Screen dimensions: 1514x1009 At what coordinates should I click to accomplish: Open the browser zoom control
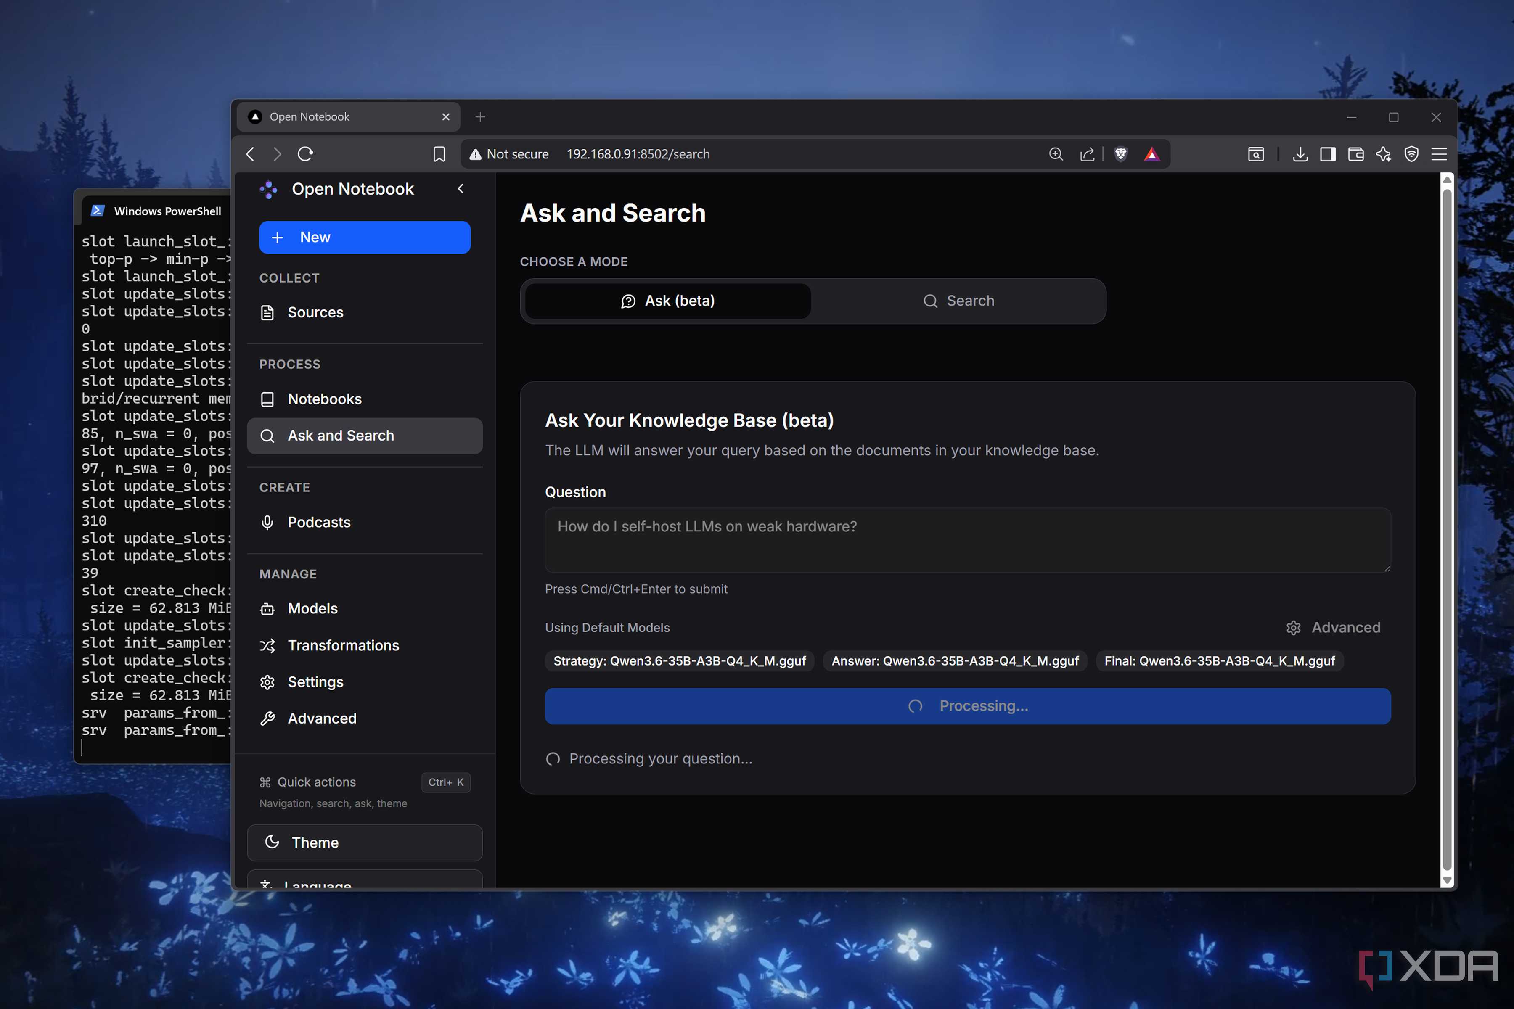(x=1056, y=154)
